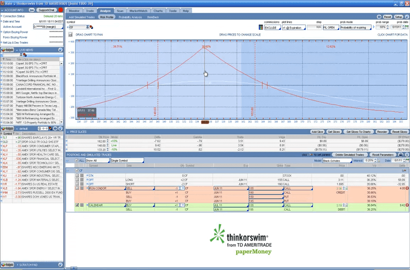Toggle the ALL checkbox in positions
This screenshot has height=270, width=410.
77,161
